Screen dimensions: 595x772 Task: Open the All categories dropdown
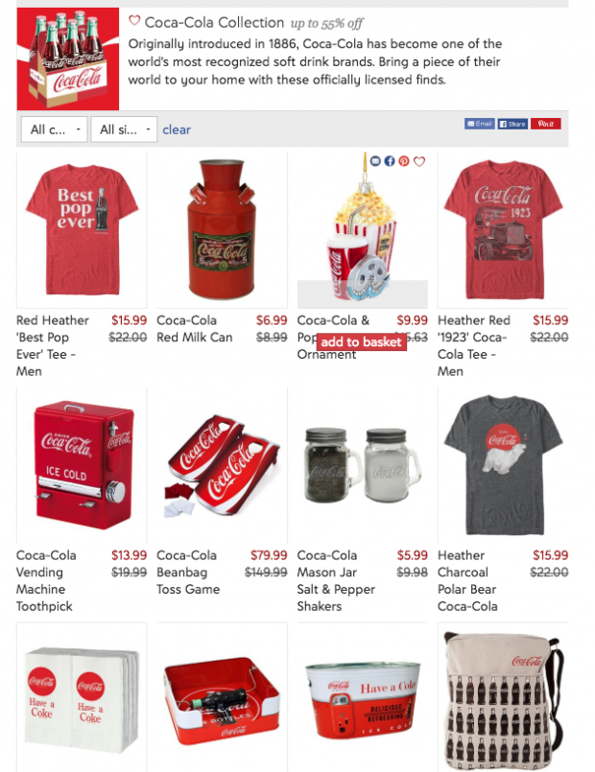point(54,129)
